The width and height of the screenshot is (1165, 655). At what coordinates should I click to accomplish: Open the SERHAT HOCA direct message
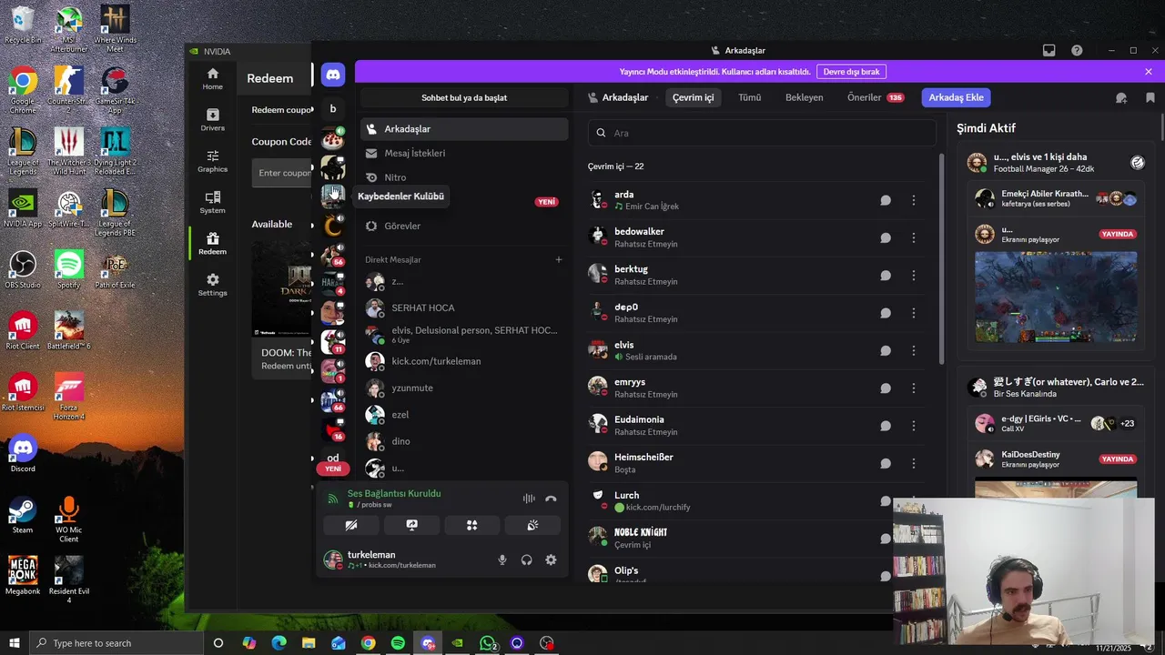click(x=464, y=307)
